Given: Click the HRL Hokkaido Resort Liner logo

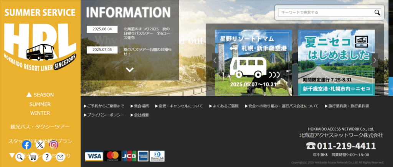Looking at the screenshot, I should pyautogui.click(x=40, y=44).
